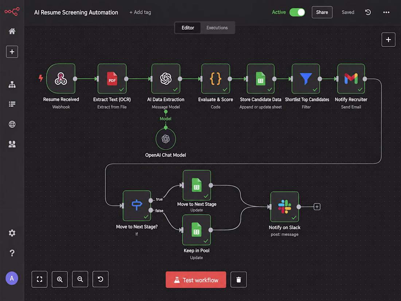This screenshot has width=401, height=301.
Task: Click the fit-to-view canvas button
Action: [x=39, y=279]
